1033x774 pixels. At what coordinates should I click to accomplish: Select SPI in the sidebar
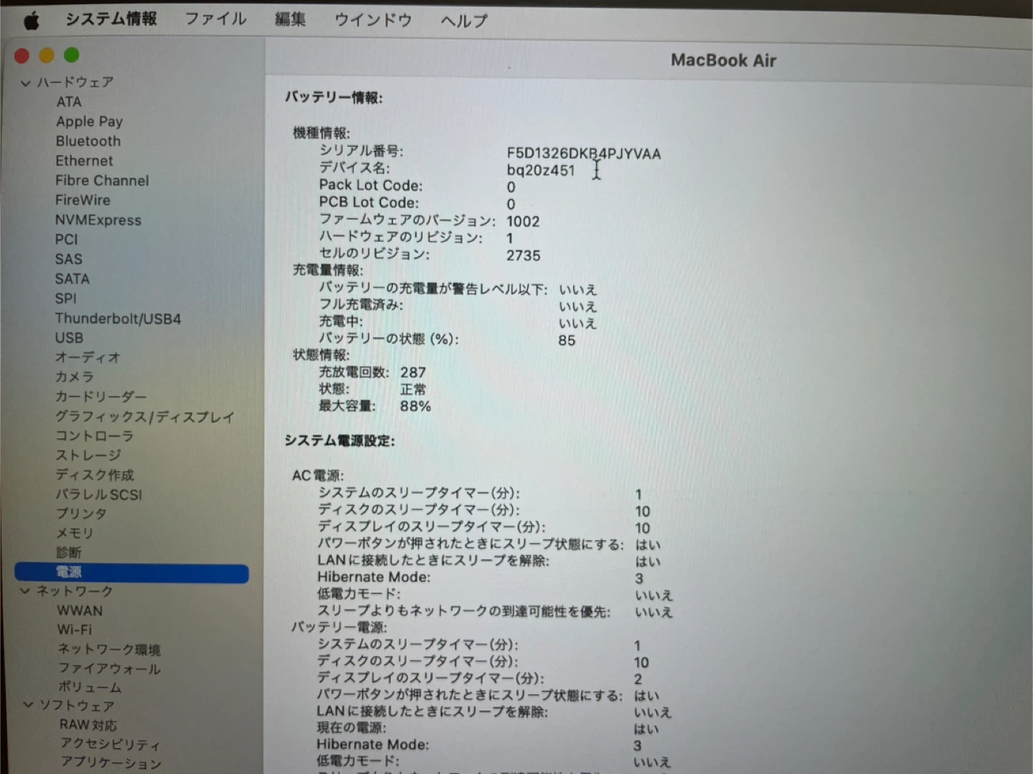[x=65, y=298]
